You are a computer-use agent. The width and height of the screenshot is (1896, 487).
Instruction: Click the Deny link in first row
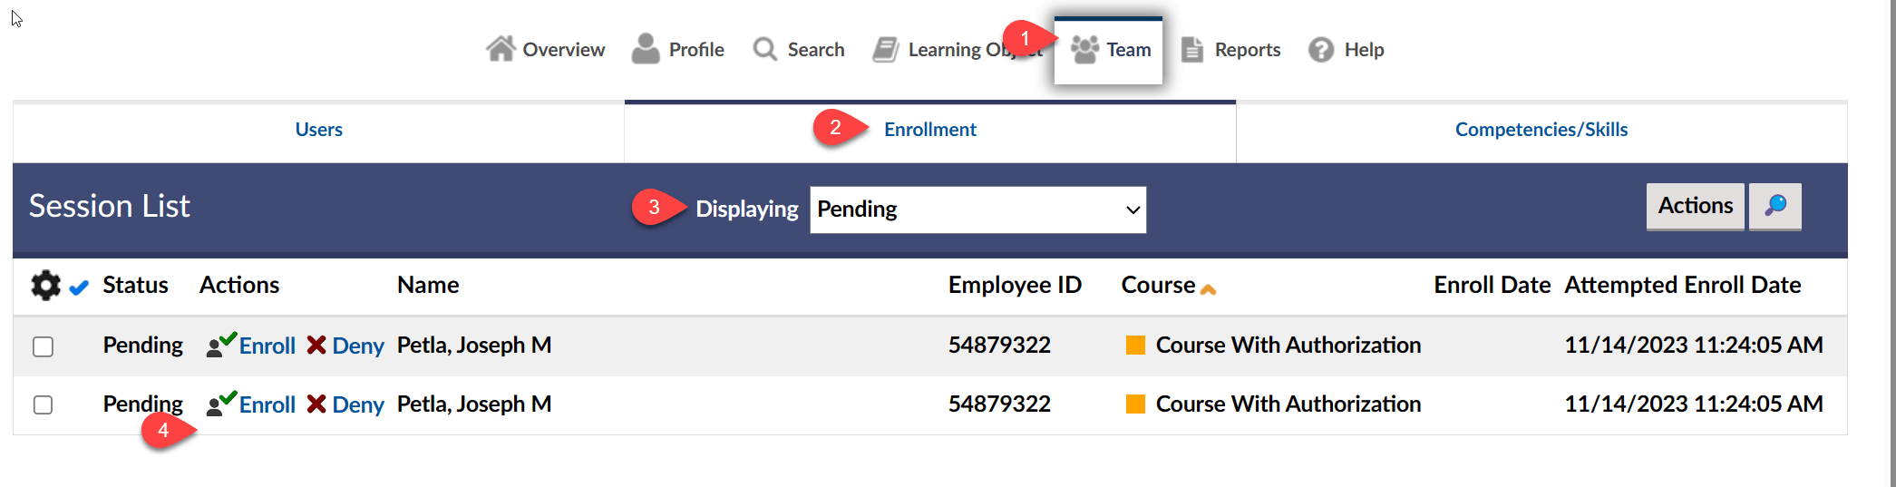(x=358, y=346)
